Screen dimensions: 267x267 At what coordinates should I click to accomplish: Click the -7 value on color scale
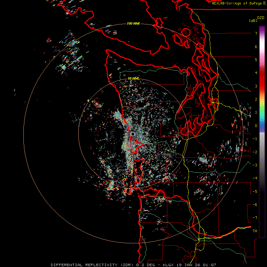click(255, 218)
